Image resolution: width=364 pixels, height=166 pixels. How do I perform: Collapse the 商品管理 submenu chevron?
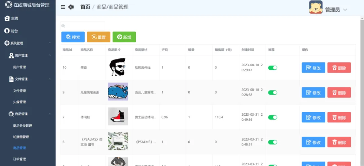point(50,114)
